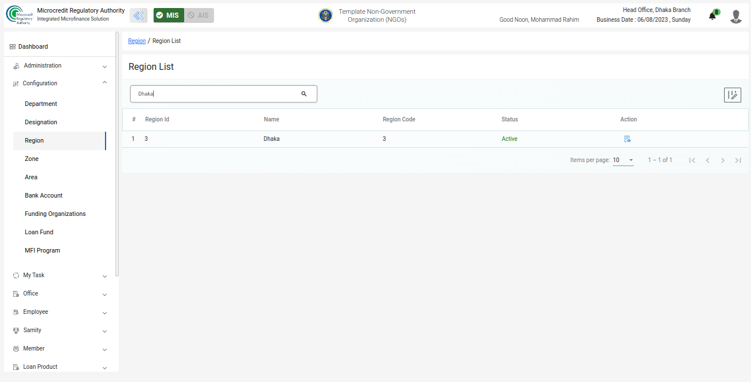Click the search magnifier icon in the region search box

304,94
